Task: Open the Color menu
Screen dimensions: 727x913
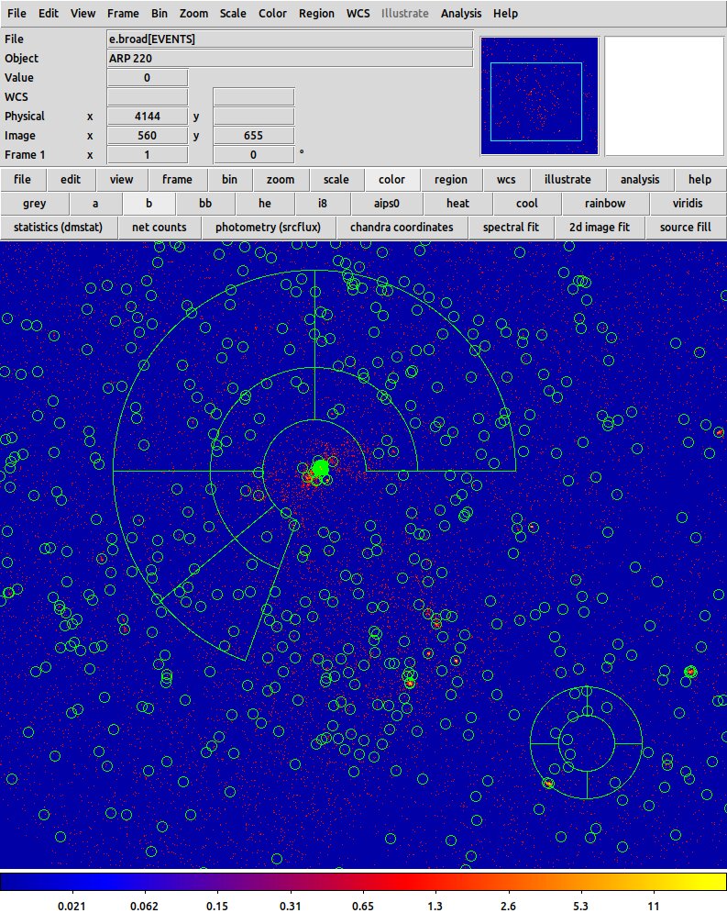Action: click(x=272, y=13)
